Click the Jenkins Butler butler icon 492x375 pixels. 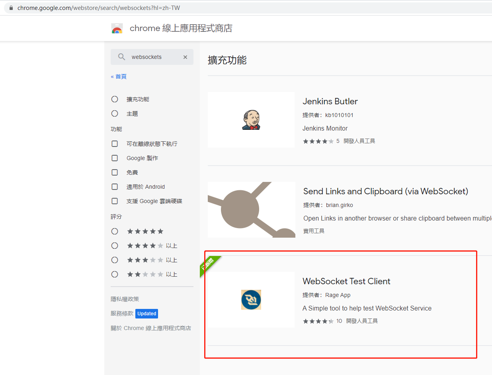click(x=251, y=120)
